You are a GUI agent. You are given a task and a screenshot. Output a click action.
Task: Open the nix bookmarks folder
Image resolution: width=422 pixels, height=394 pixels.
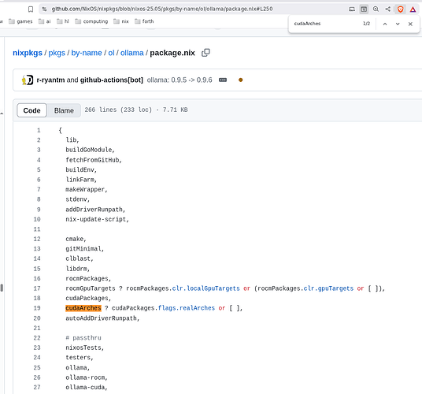pos(121,21)
